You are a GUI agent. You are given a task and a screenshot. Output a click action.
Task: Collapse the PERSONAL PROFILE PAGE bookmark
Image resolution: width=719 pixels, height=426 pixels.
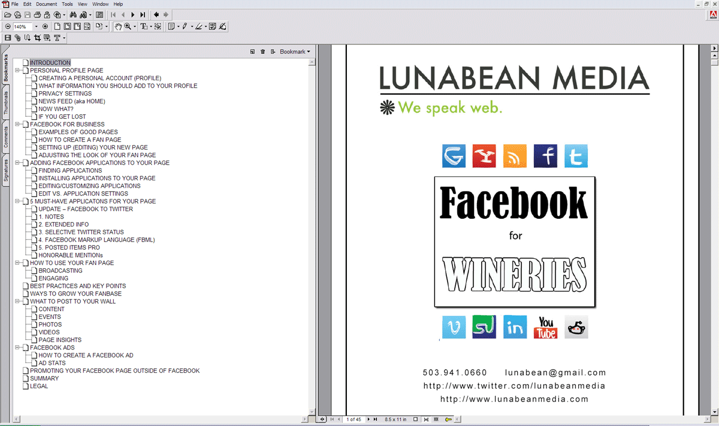pyautogui.click(x=18, y=70)
